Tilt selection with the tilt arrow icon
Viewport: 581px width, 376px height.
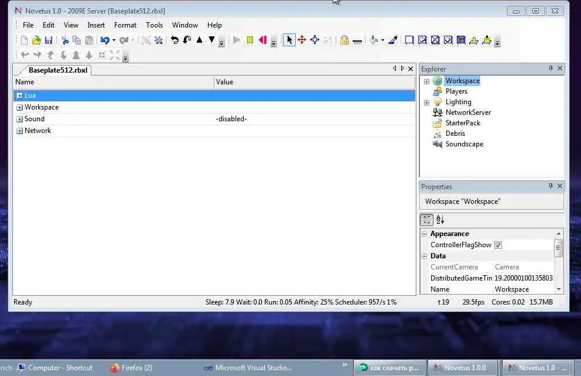pos(187,40)
